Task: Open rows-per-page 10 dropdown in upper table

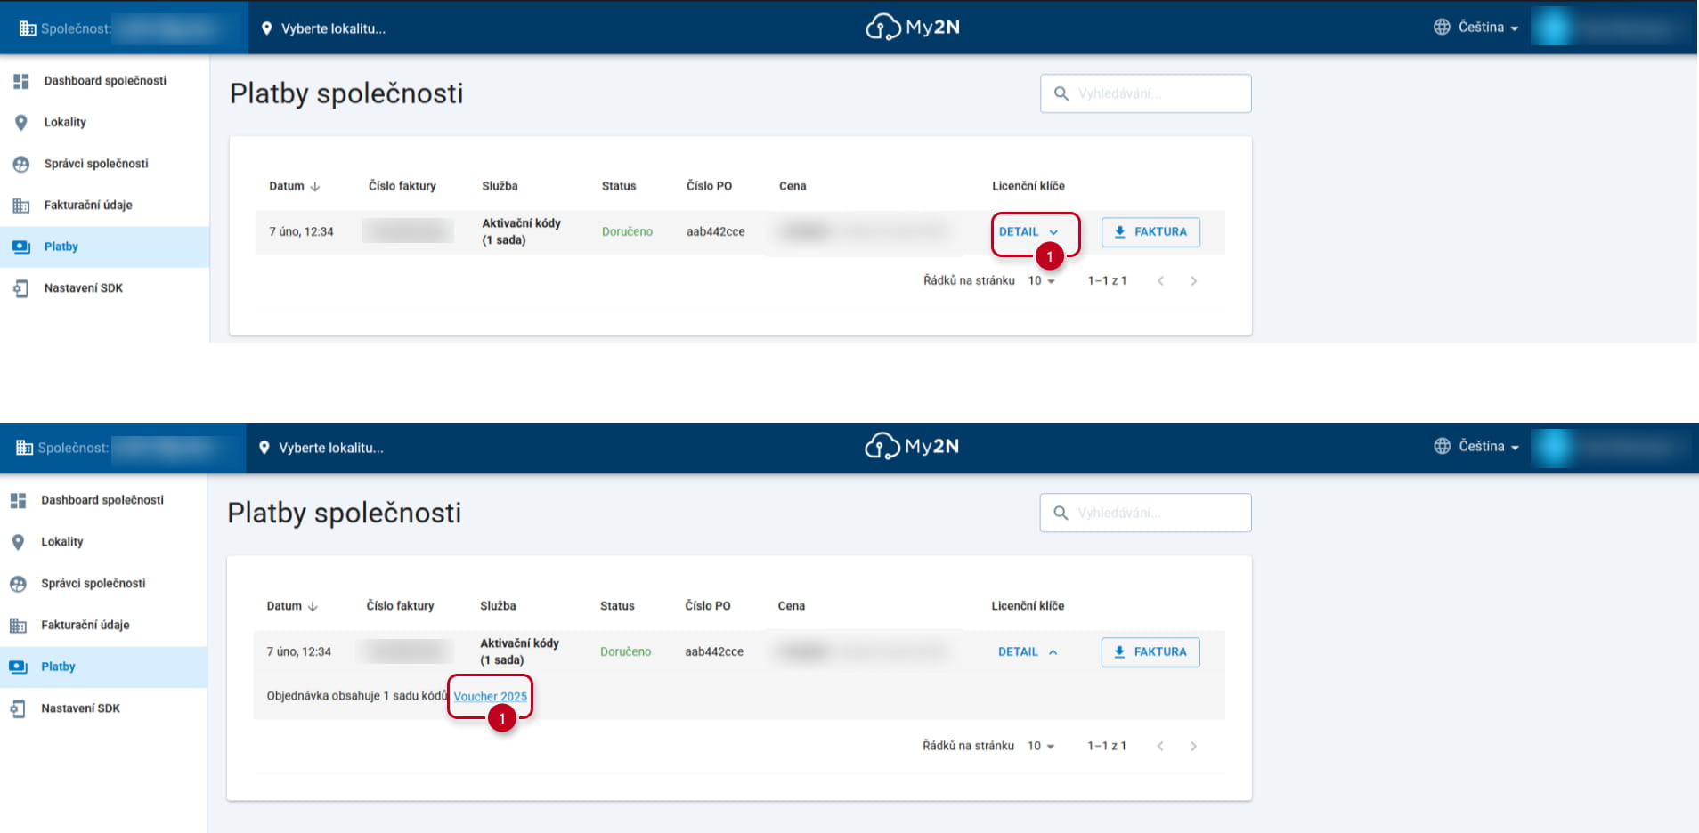Action: (1041, 281)
